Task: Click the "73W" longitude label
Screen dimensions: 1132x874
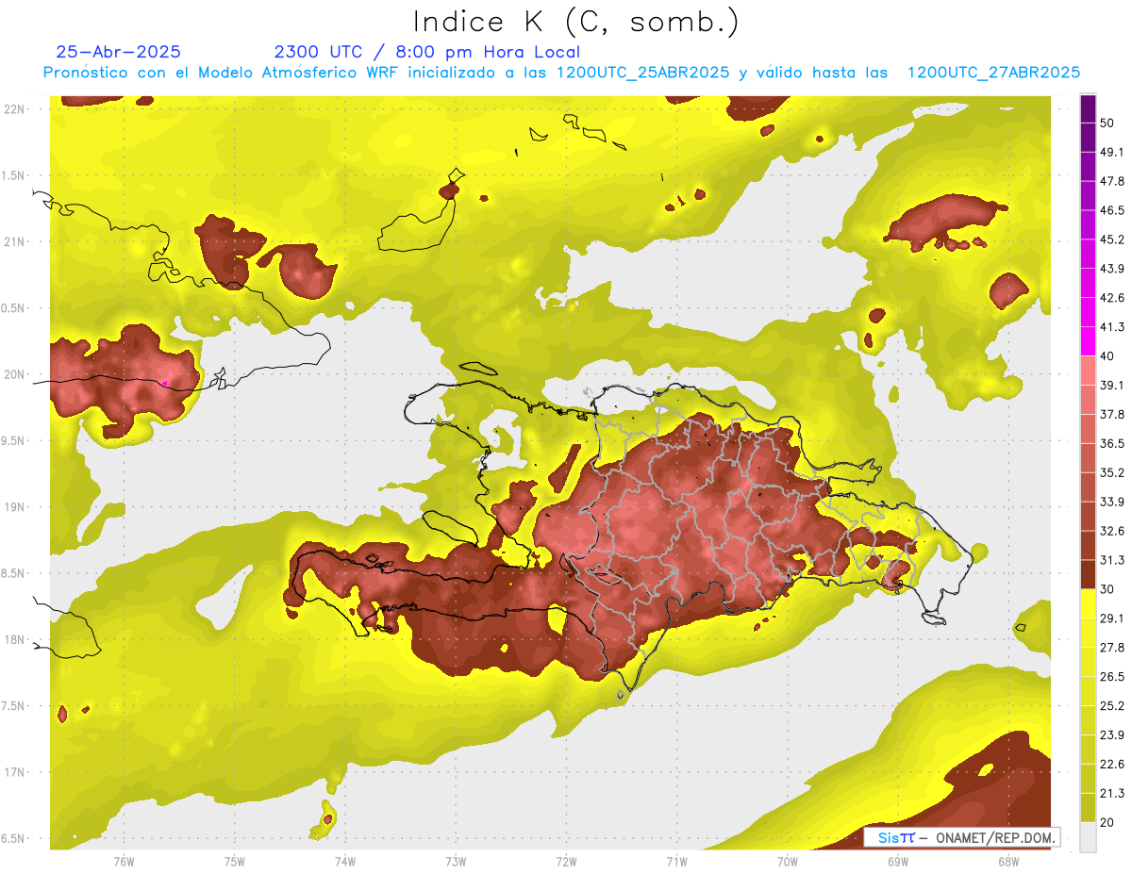Action: pyautogui.click(x=456, y=861)
